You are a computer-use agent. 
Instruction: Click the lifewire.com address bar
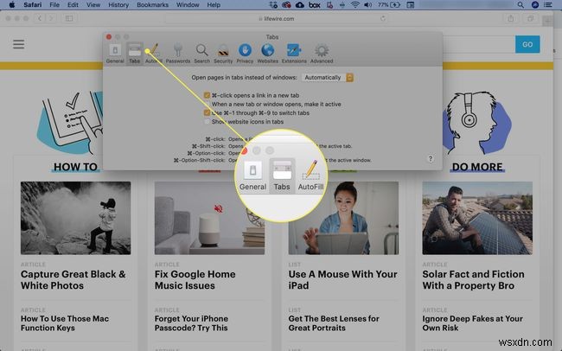tap(276, 18)
